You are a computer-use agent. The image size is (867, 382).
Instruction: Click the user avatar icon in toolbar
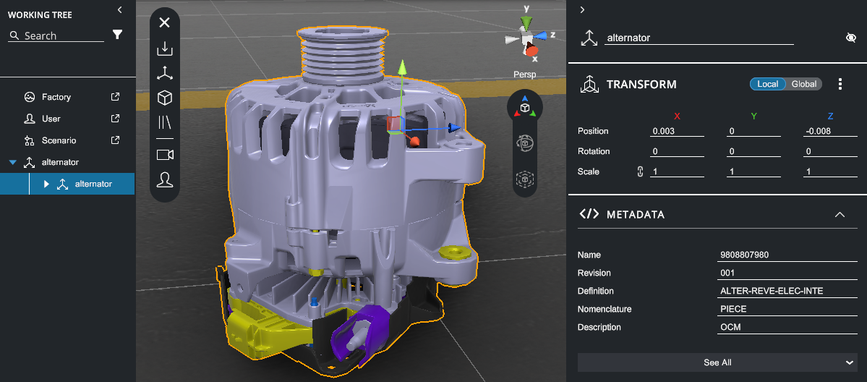[x=165, y=179]
